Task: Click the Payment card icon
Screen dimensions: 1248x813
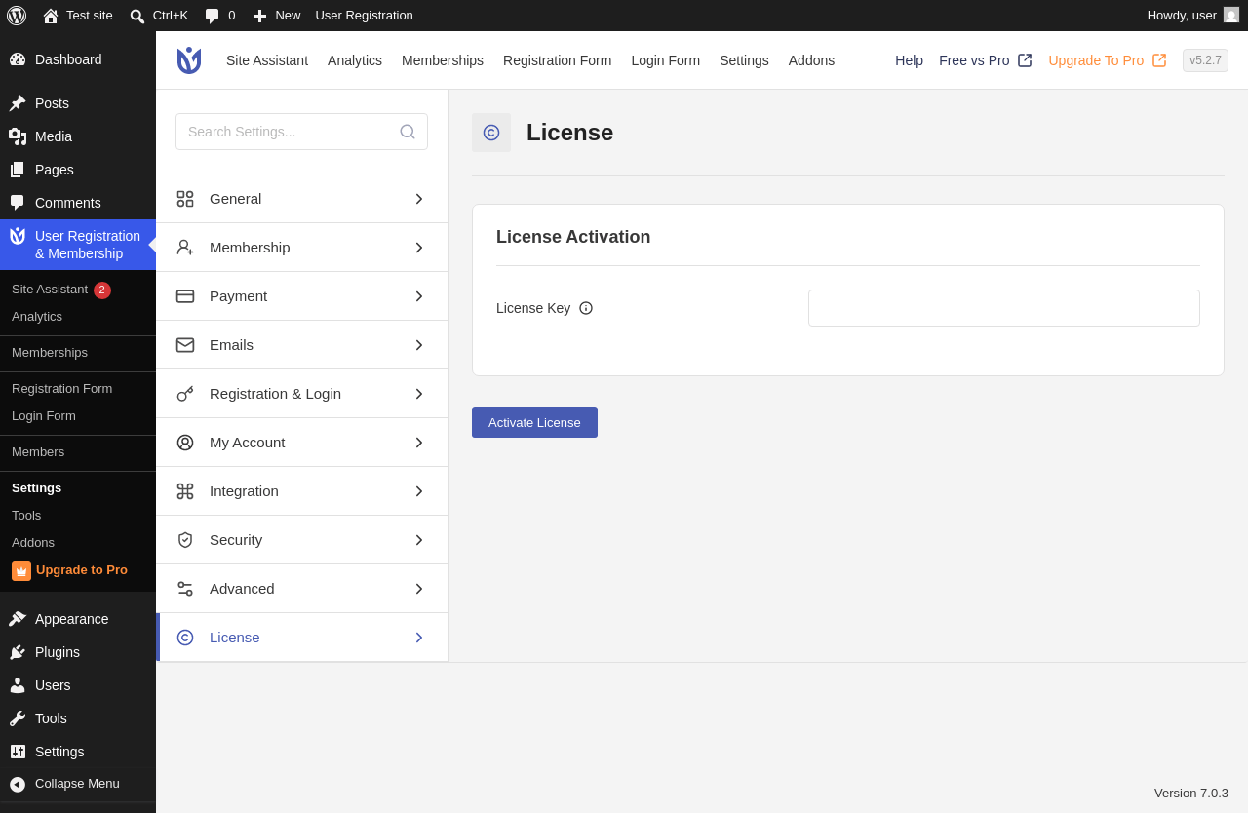Action: click(x=185, y=296)
